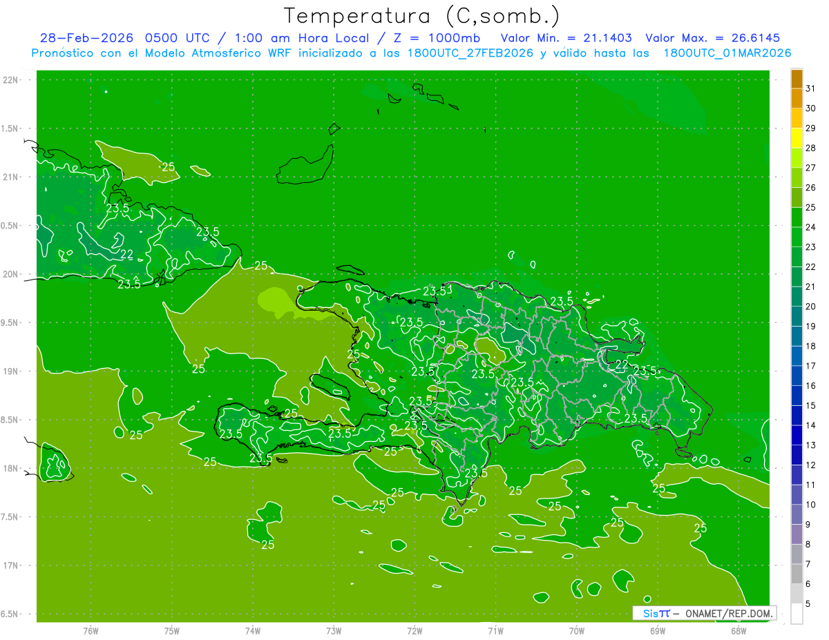Click the "19N" latitude label
829x640 pixels.
(10, 371)
